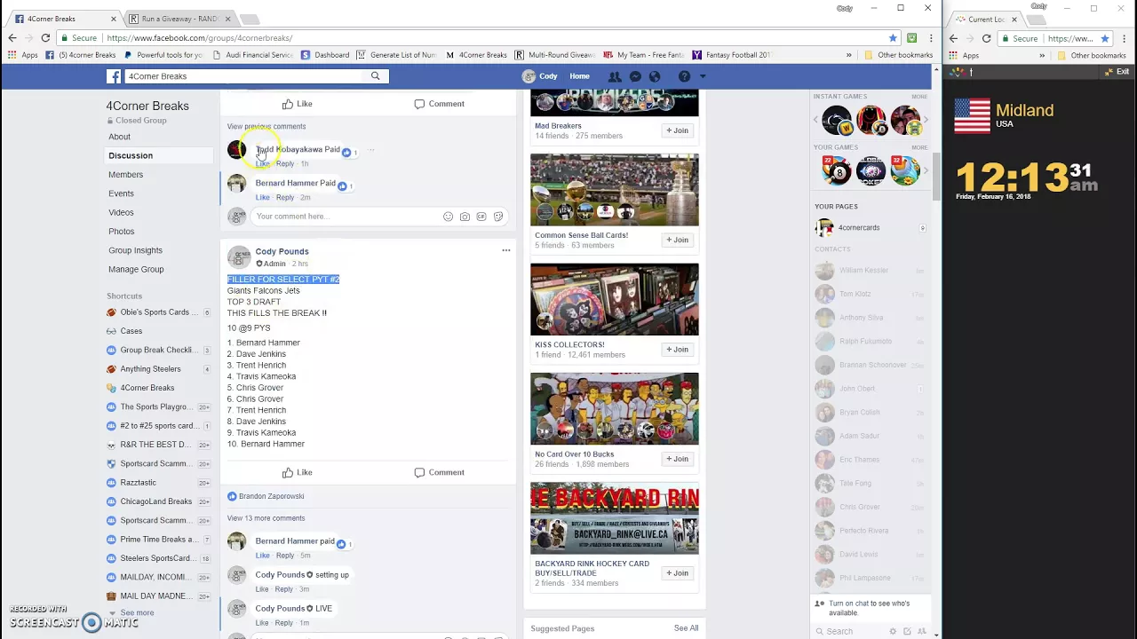Reload the clock window page
Viewport: 1137px width, 639px height.
986,39
